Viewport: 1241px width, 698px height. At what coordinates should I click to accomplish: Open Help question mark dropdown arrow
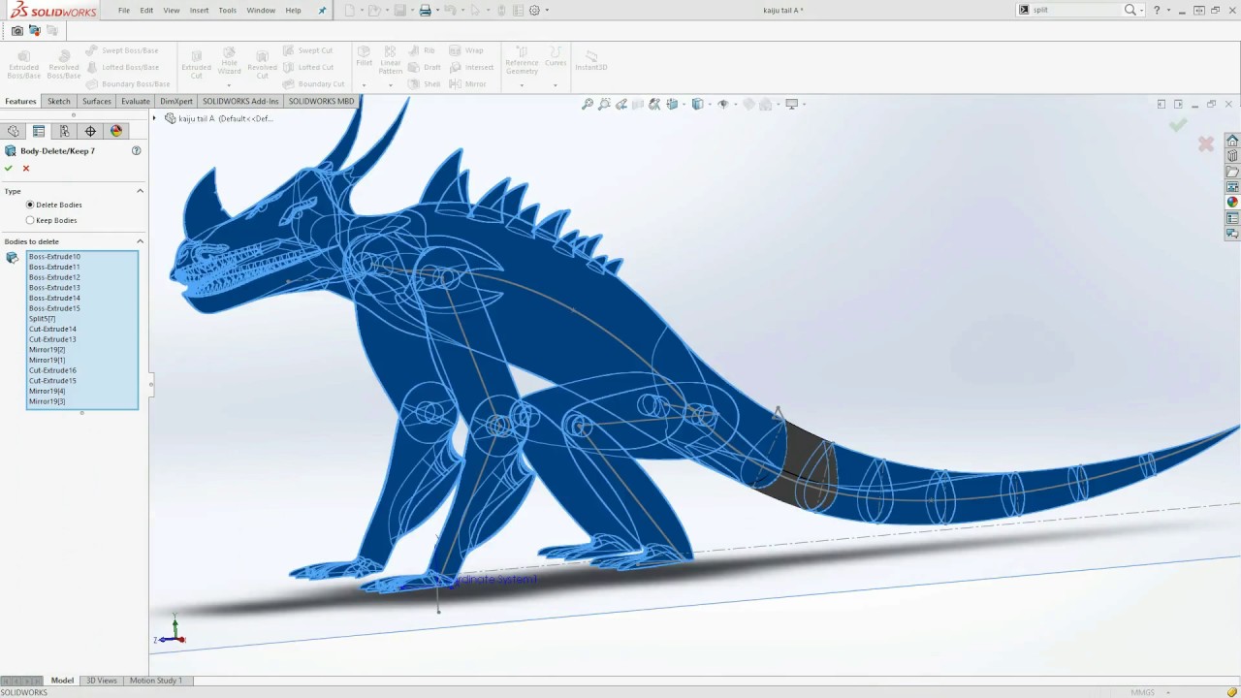1168,10
